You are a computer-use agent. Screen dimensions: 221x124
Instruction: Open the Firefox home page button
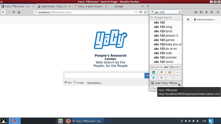[x=19, y=12]
